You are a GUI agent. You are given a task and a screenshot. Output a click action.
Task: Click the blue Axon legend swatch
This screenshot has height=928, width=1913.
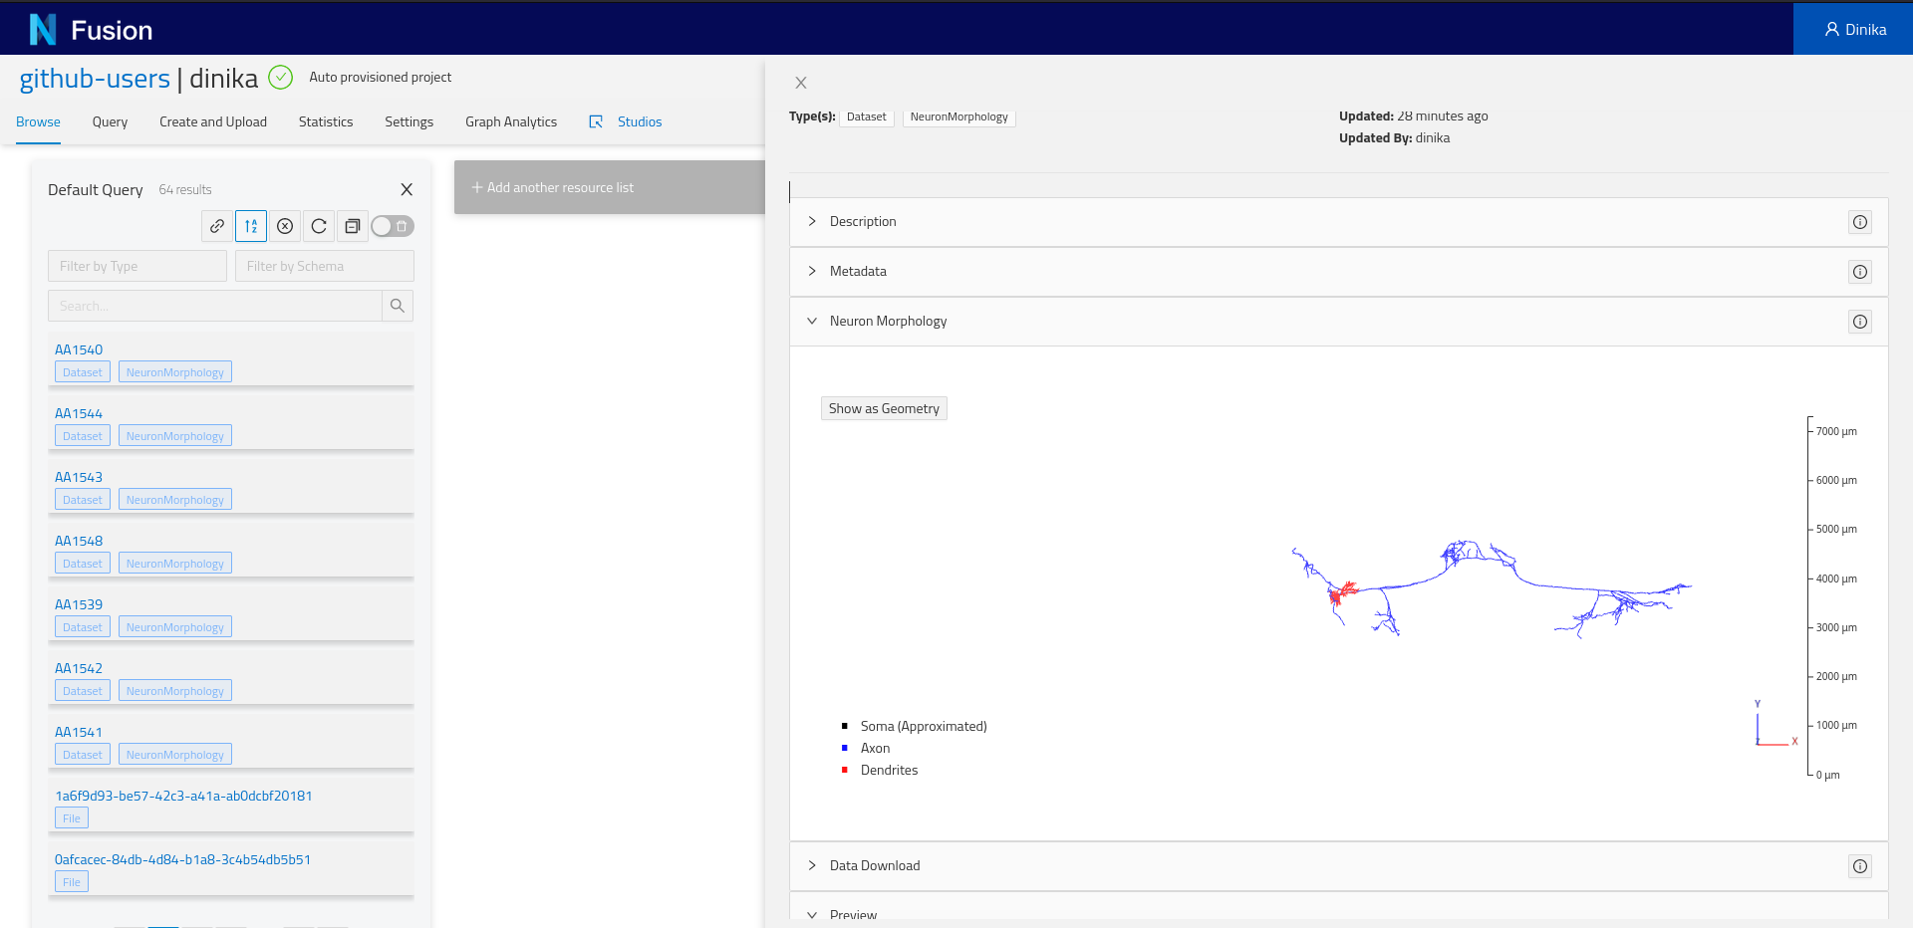point(845,748)
